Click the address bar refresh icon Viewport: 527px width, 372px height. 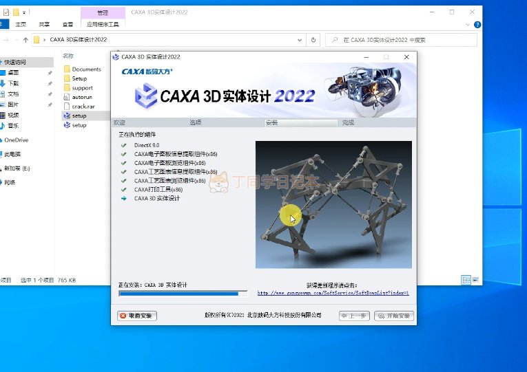[x=314, y=40]
